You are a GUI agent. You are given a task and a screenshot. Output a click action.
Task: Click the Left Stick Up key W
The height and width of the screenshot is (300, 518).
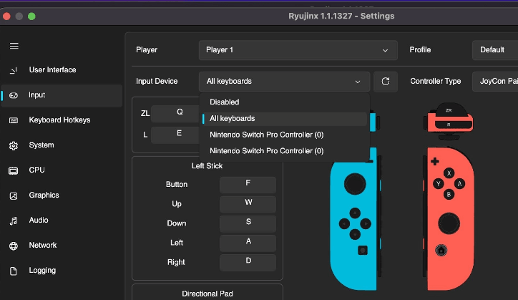248,203
